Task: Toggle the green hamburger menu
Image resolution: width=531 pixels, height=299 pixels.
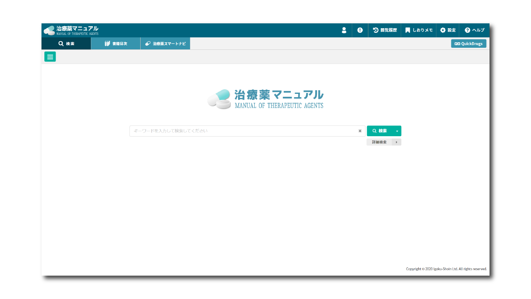Action: pyautogui.click(x=50, y=57)
